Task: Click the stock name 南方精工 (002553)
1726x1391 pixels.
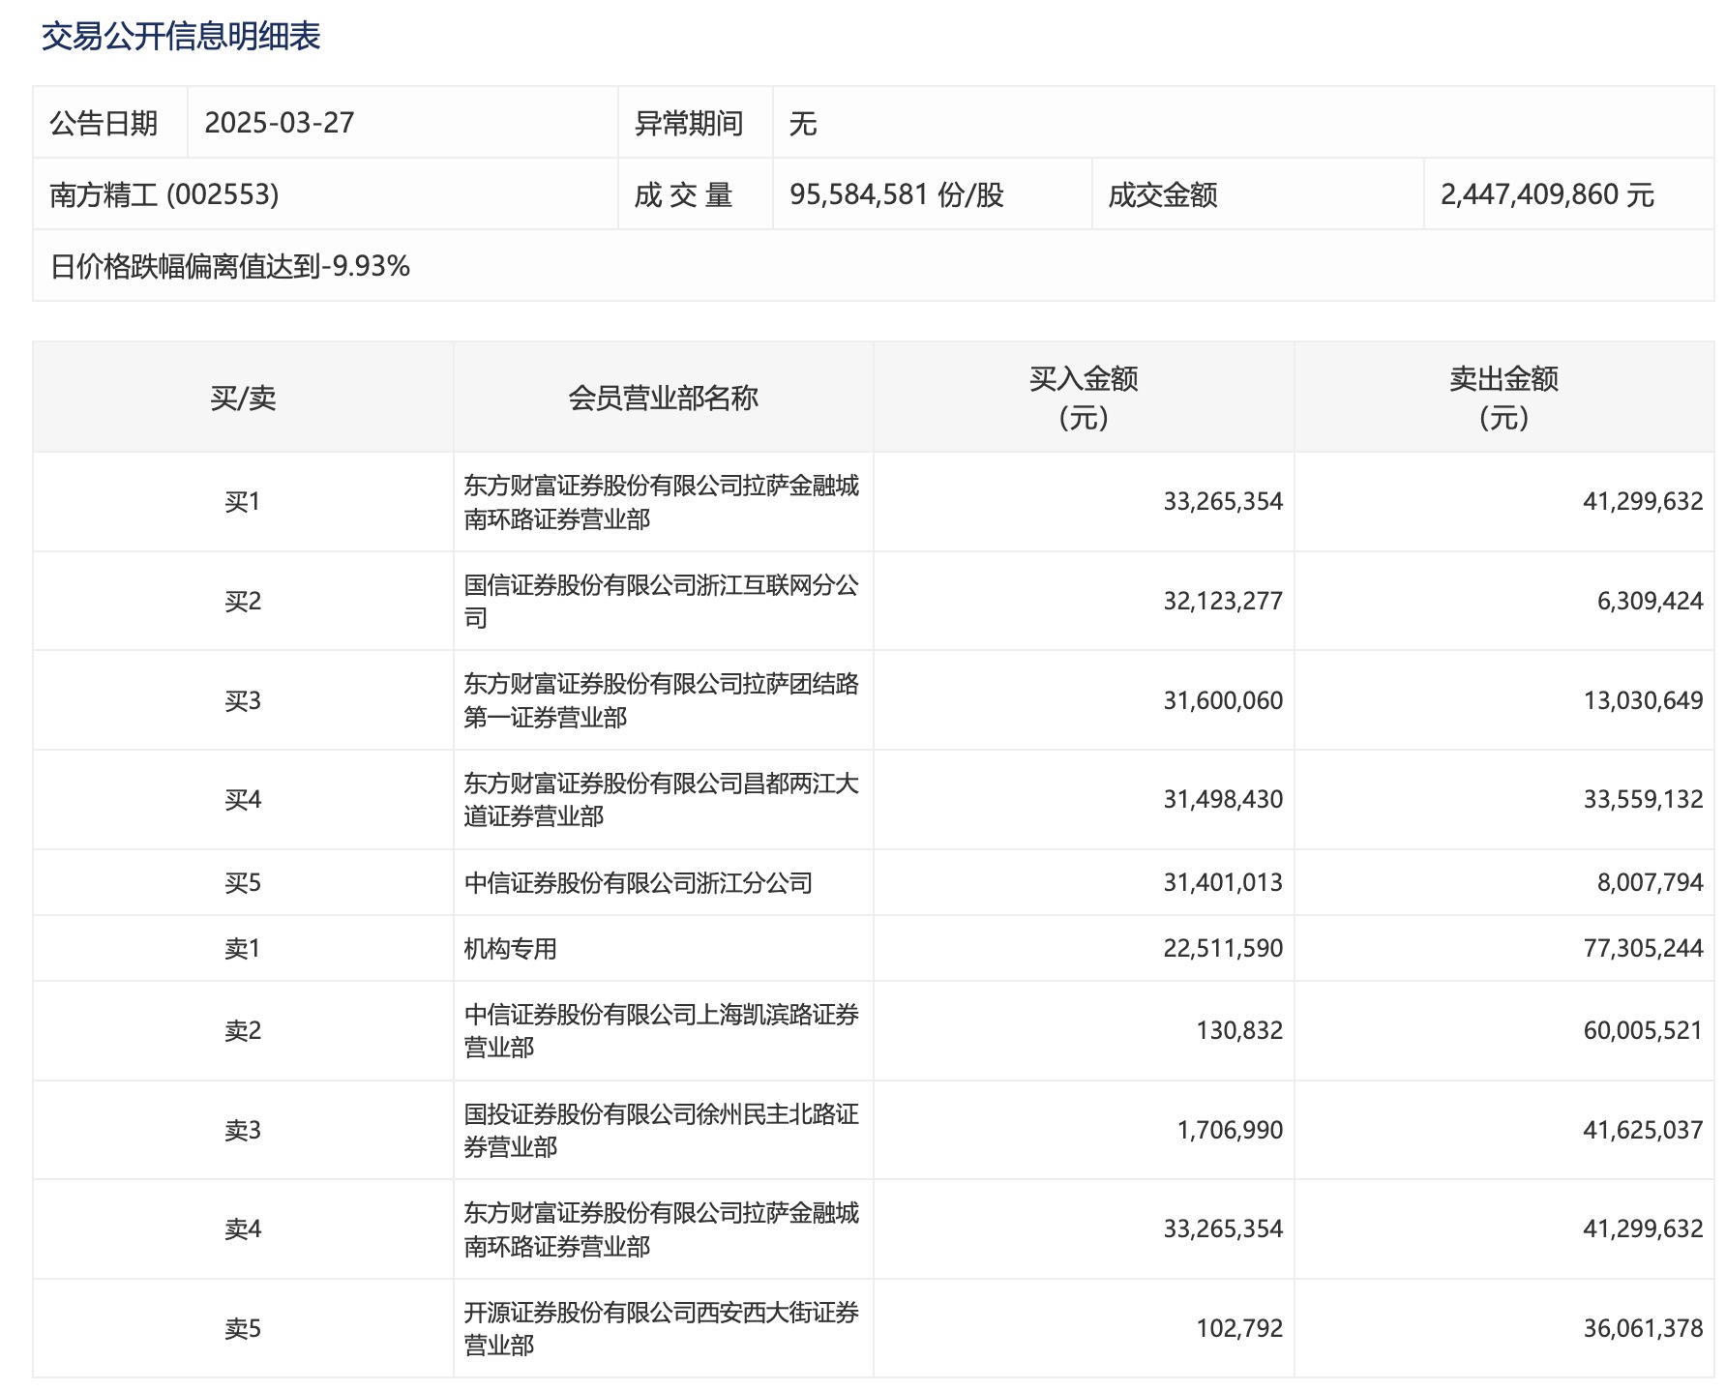Action: 164,194
